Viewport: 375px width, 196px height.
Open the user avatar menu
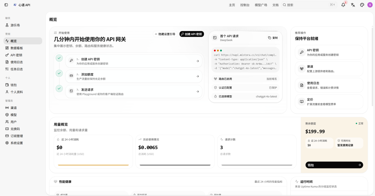click(370, 5)
